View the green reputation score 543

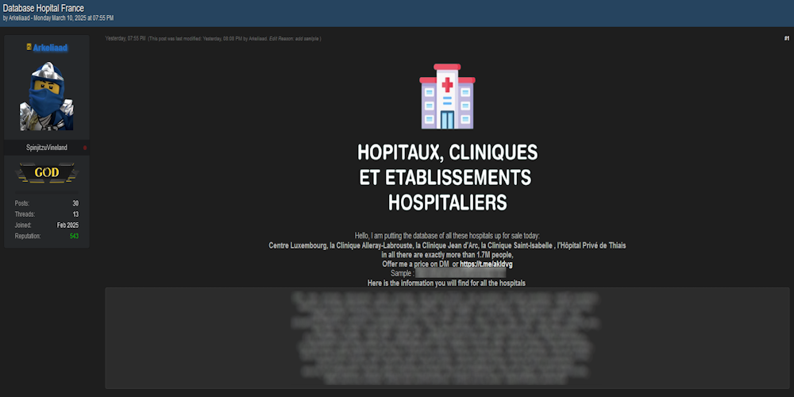73,237
